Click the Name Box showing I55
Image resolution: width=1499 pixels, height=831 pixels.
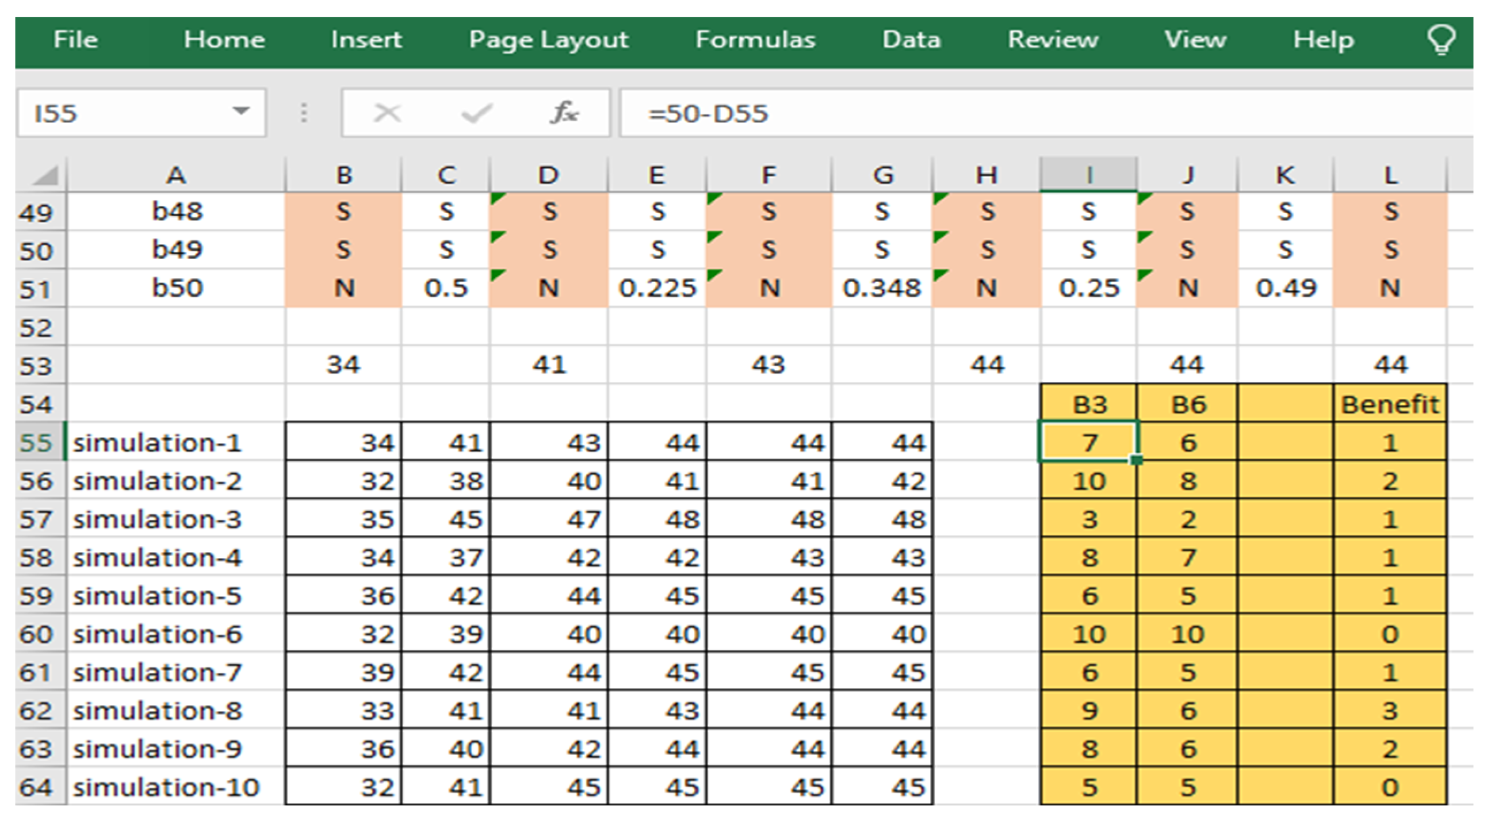(x=122, y=113)
